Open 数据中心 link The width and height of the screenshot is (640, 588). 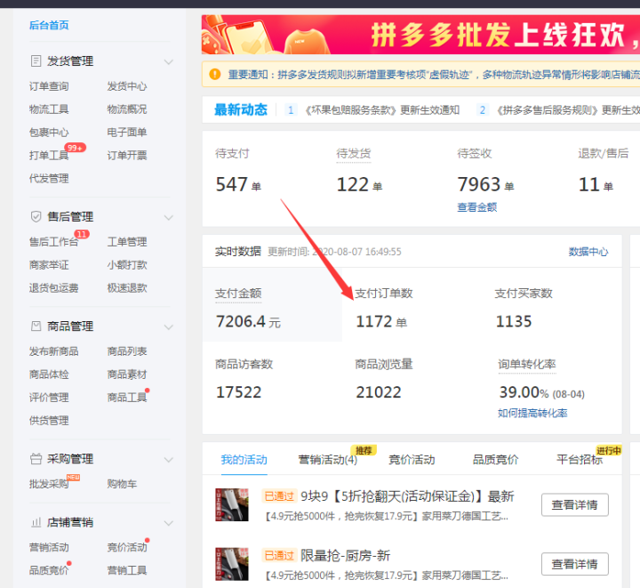(588, 252)
